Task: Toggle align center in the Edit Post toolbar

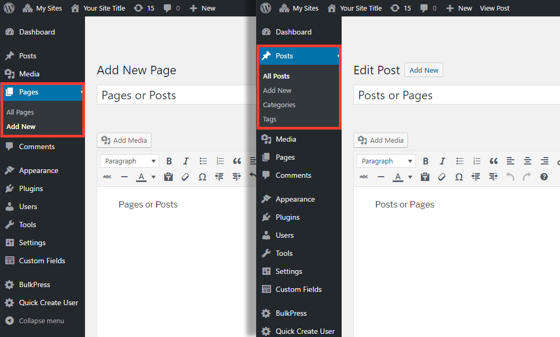Action: [x=528, y=161]
